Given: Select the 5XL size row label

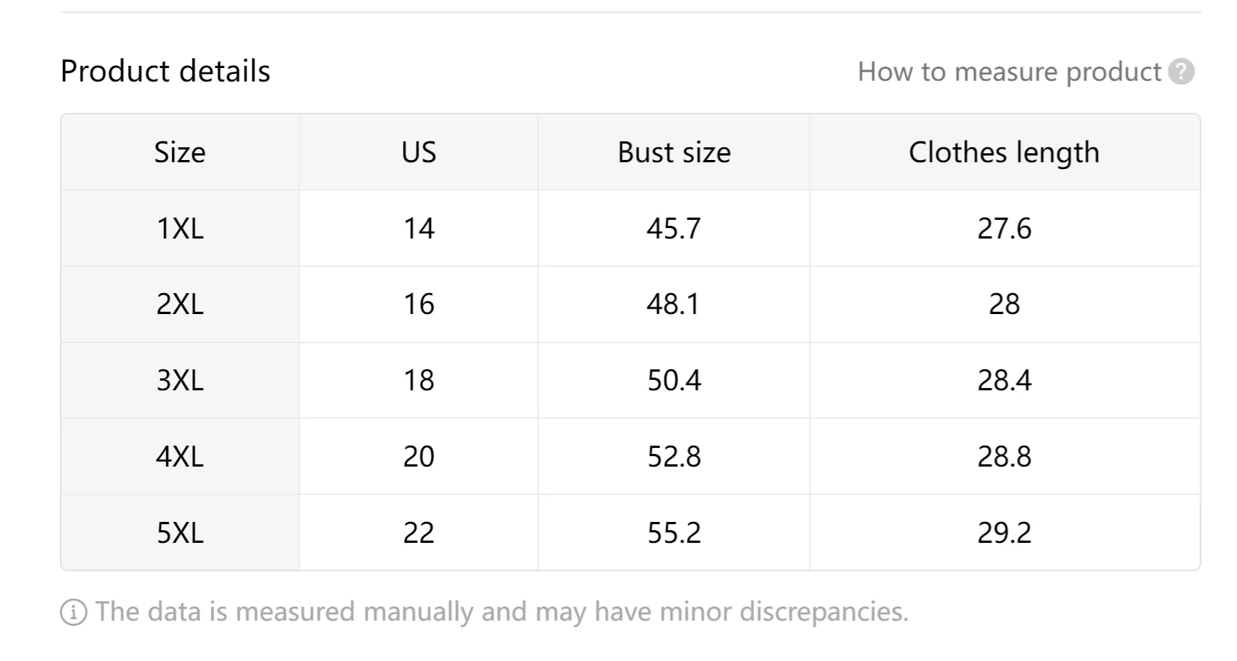Looking at the screenshot, I should pos(180,532).
